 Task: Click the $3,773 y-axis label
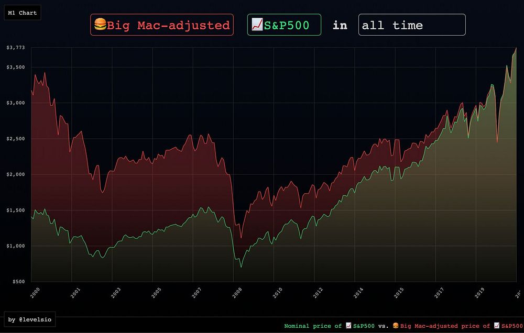[x=16, y=48]
